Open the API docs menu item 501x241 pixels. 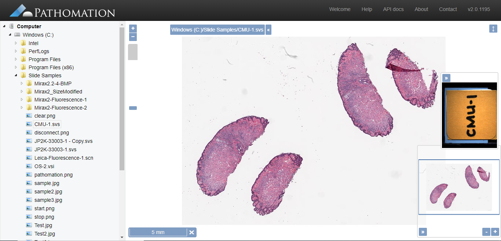393,10
